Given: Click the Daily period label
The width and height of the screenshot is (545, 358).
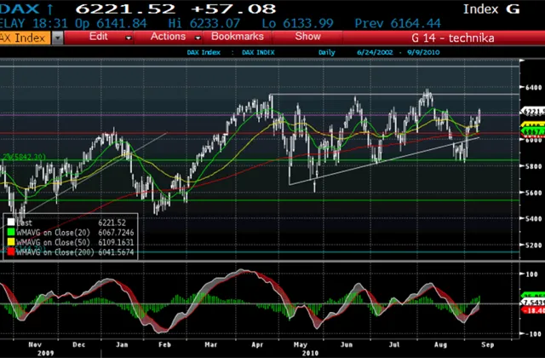Looking at the screenshot, I should coord(327,53).
